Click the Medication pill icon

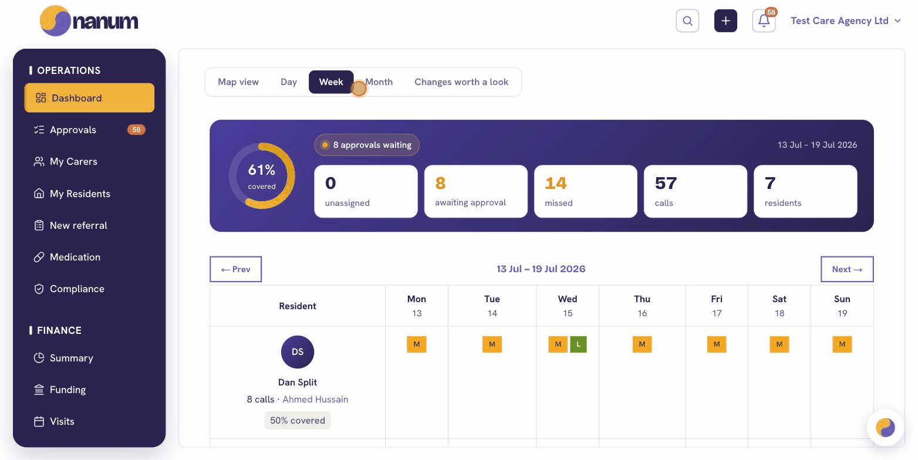(x=39, y=257)
